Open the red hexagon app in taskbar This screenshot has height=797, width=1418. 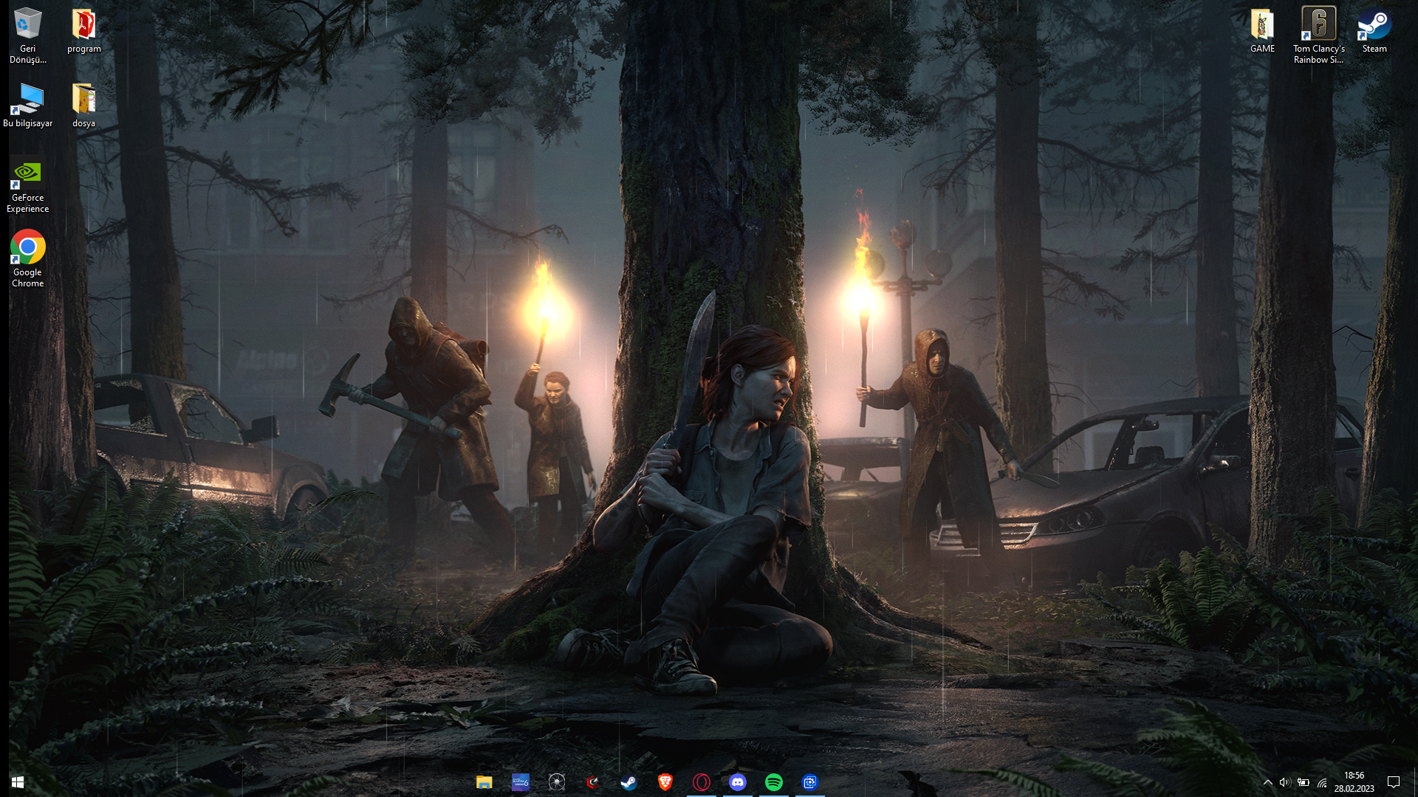[593, 782]
